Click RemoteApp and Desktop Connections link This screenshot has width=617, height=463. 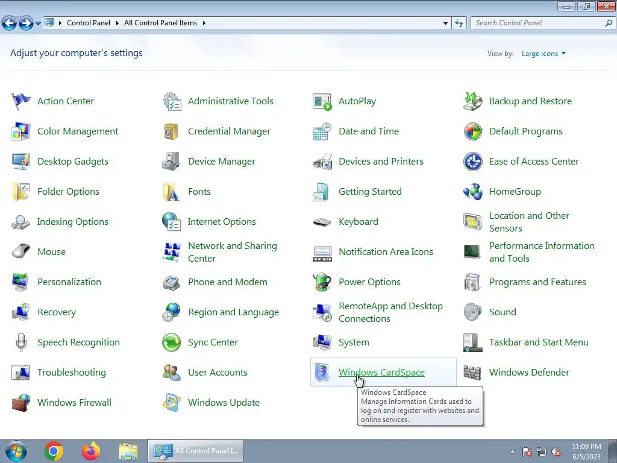pyautogui.click(x=390, y=312)
